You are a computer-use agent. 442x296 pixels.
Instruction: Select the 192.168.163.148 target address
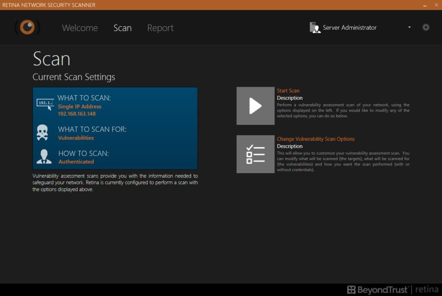pos(77,114)
